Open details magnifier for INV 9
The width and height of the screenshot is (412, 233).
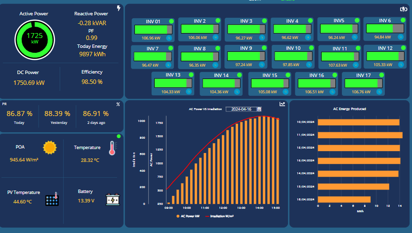click(262, 65)
